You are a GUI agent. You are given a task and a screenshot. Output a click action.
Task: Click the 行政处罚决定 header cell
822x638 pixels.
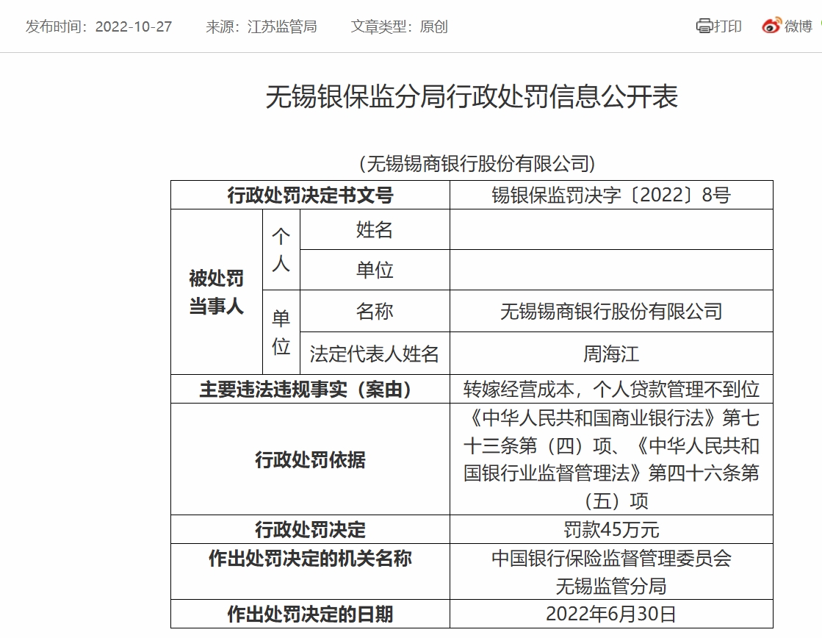(310, 529)
